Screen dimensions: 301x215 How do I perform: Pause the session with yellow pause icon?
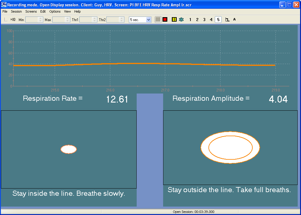click(174, 20)
